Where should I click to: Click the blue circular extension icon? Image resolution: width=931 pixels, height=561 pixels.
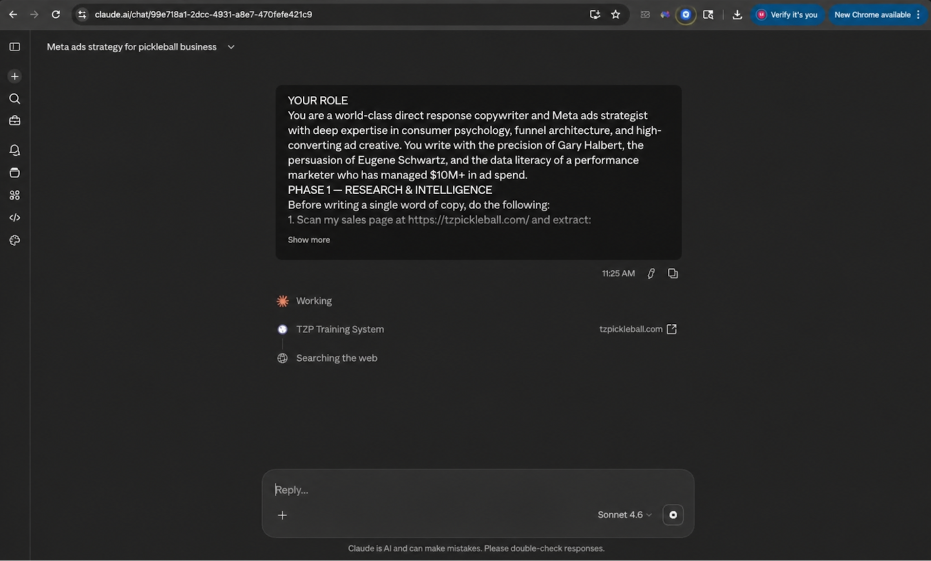(686, 14)
